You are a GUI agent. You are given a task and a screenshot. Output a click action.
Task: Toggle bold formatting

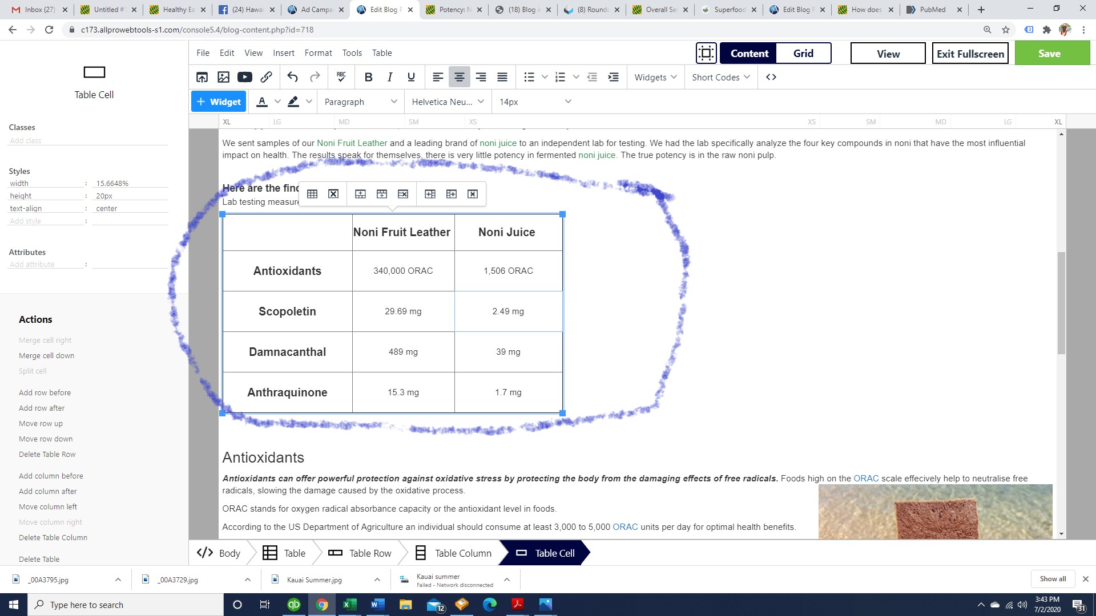368,77
